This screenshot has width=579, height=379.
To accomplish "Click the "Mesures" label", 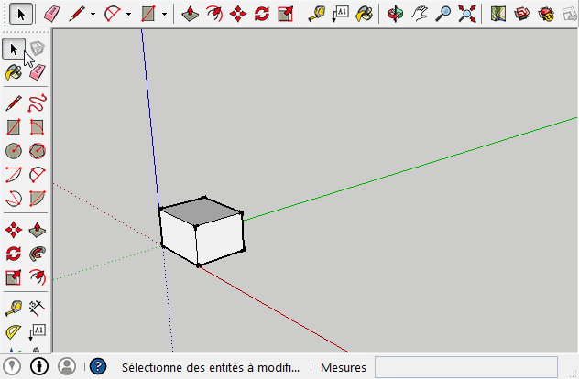I will (344, 368).
